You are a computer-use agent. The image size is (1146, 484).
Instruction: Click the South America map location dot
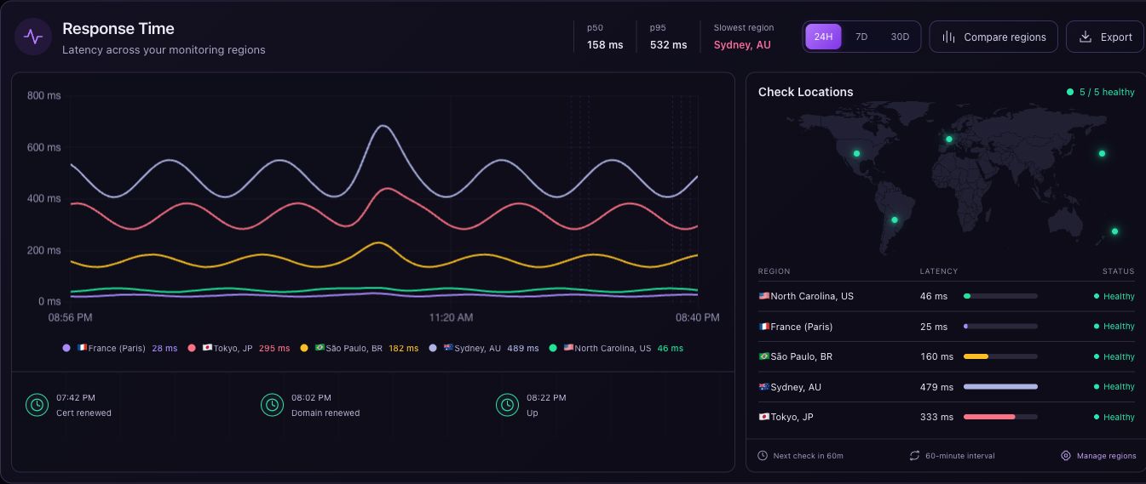tap(895, 220)
